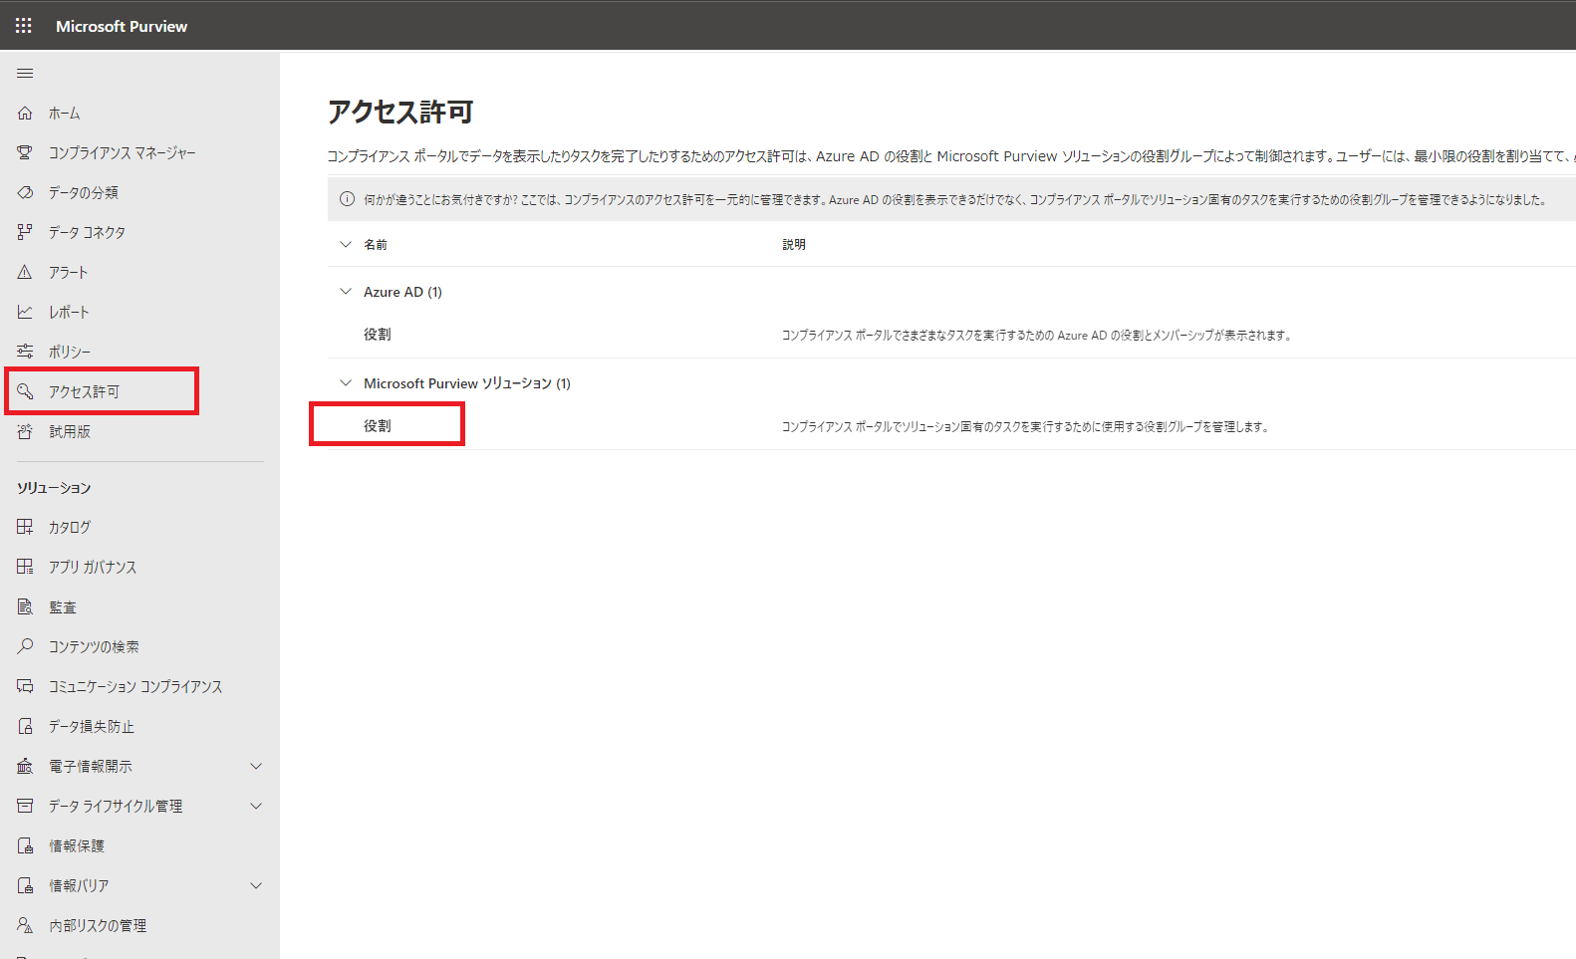Click the コミュニケーション コンプライアンス icon
The height and width of the screenshot is (959, 1576).
(25, 687)
